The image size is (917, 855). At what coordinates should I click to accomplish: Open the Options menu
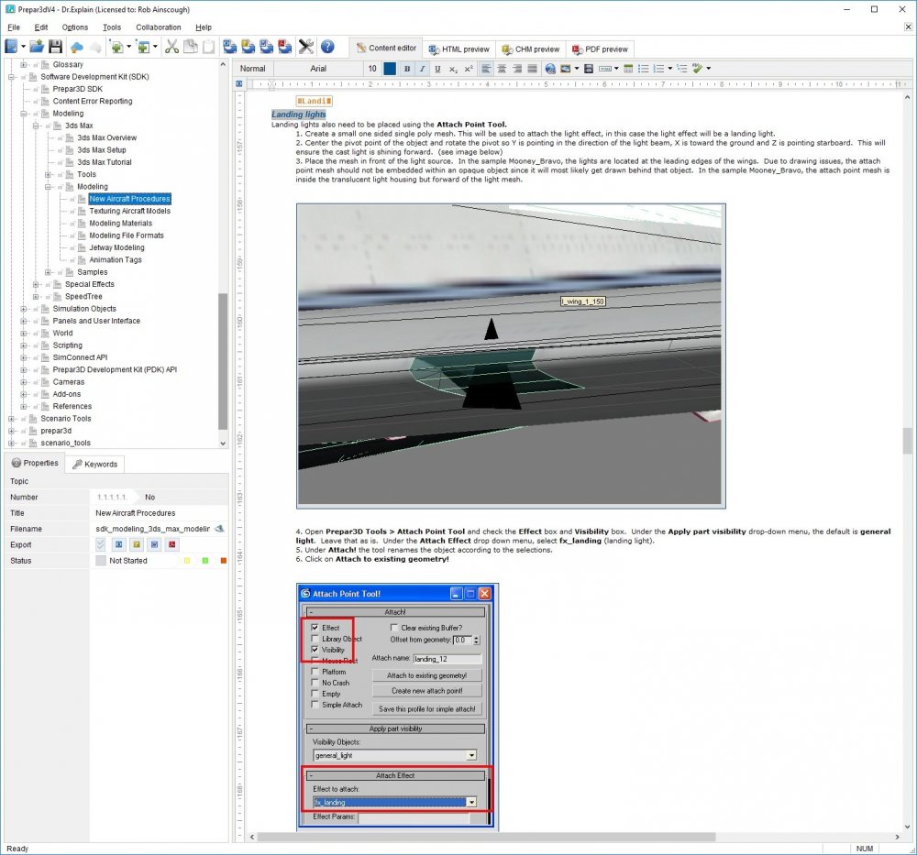click(75, 27)
